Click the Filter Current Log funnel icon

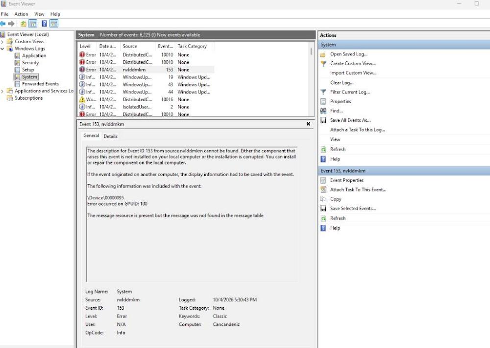tap(323, 92)
